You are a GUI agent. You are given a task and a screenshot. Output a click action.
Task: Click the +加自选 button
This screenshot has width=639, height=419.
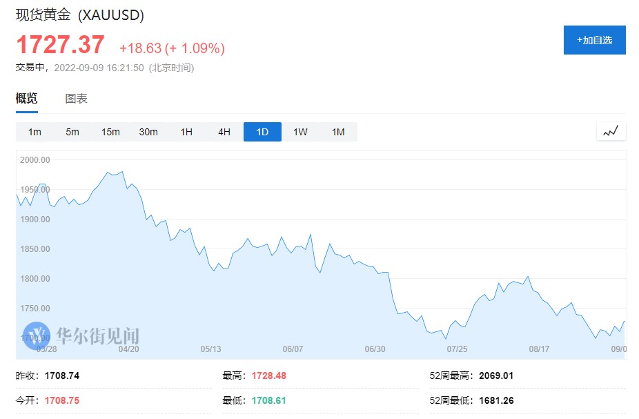[594, 40]
